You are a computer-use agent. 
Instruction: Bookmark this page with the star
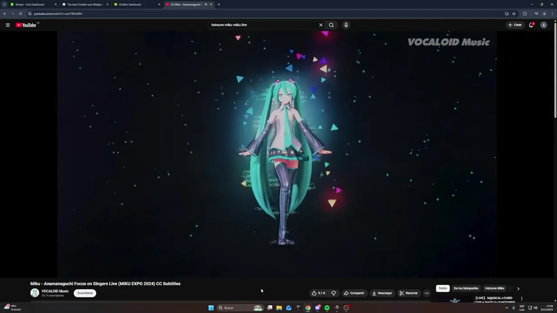(514, 13)
